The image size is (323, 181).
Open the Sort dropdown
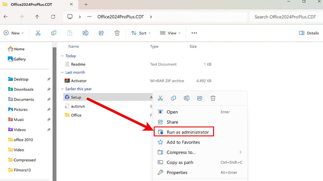point(141,33)
